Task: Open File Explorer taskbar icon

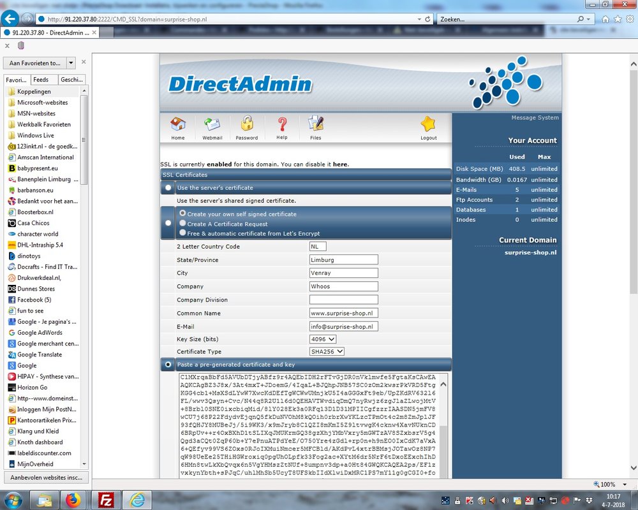Action: click(44, 500)
